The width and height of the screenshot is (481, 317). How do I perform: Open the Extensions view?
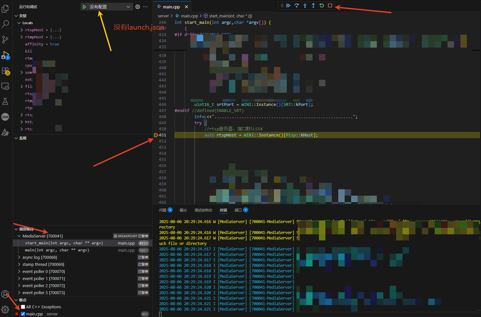pyautogui.click(x=5, y=70)
